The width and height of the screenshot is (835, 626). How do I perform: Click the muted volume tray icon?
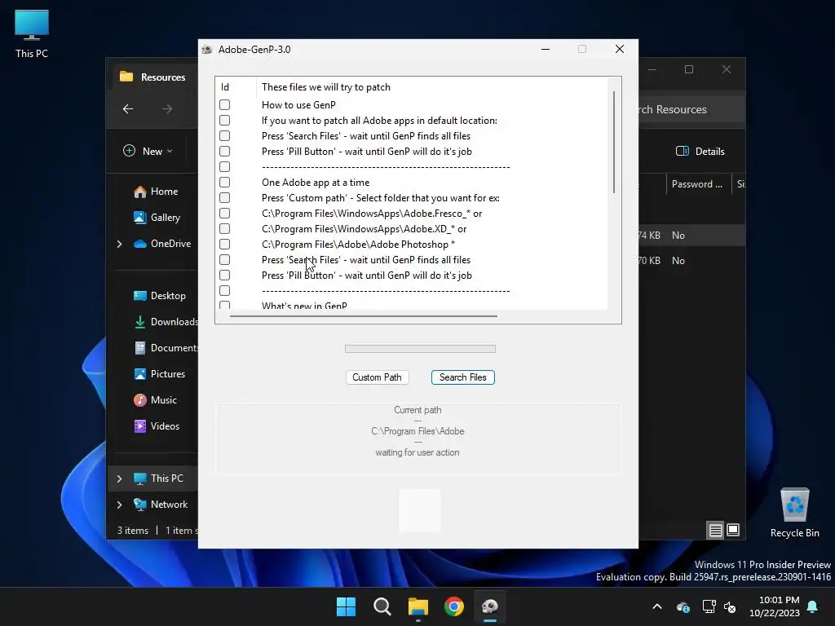(730, 606)
